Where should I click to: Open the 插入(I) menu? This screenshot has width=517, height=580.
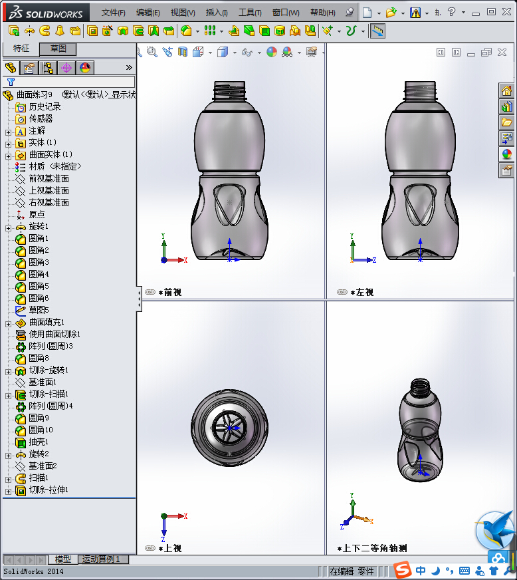(217, 13)
